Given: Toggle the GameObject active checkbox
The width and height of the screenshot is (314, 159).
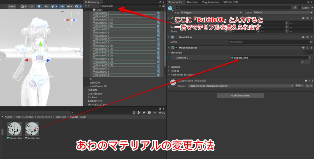Looking at the screenshot, I should [x=178, y=8].
